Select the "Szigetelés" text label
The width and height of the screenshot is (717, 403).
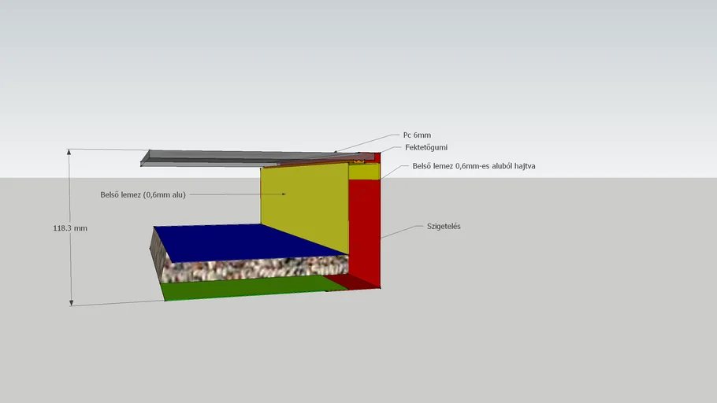point(443,227)
